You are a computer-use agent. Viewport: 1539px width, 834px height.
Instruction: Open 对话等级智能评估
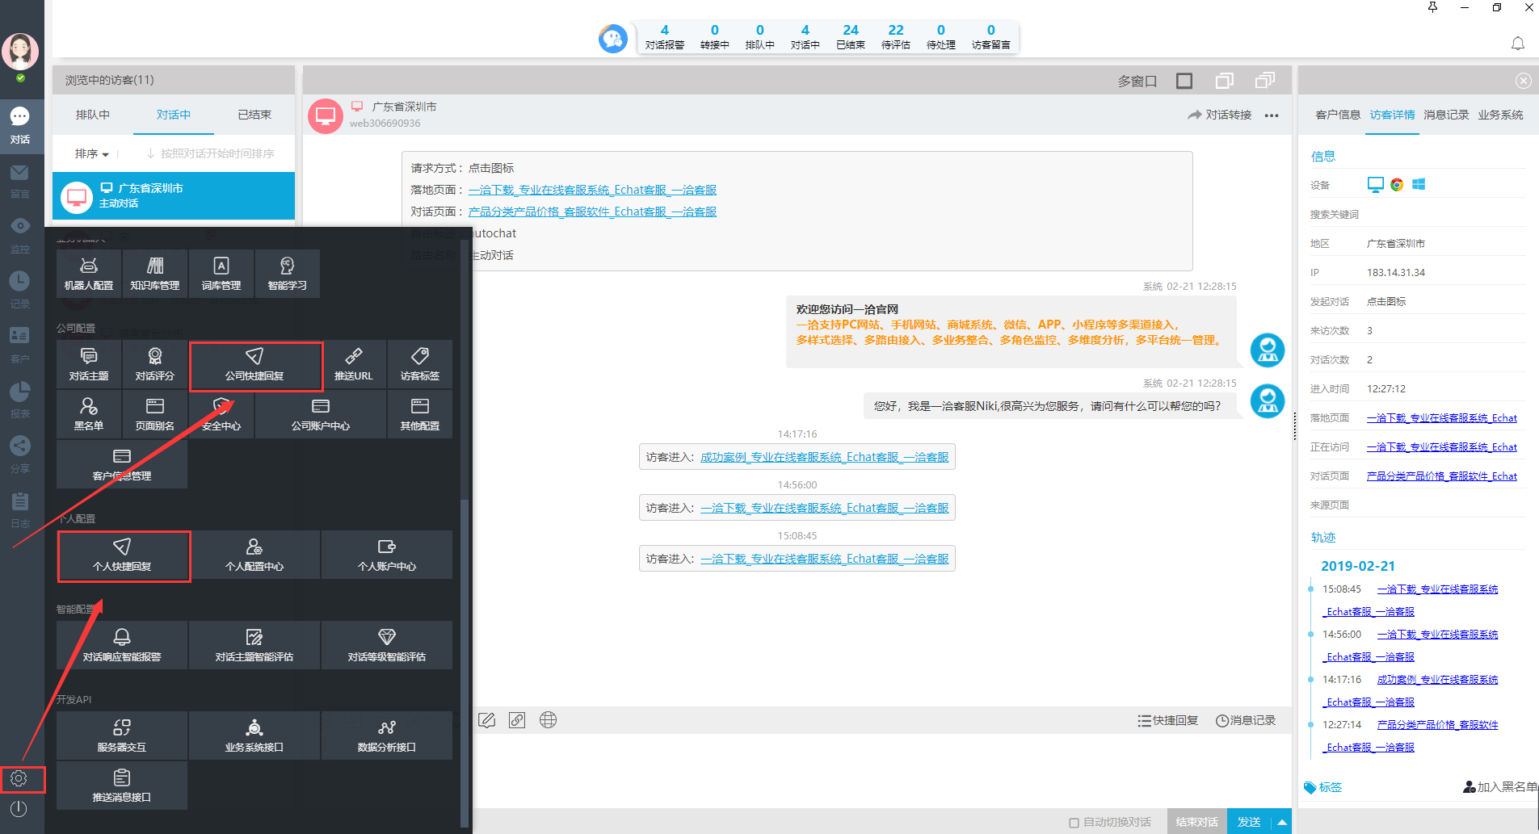tap(387, 645)
